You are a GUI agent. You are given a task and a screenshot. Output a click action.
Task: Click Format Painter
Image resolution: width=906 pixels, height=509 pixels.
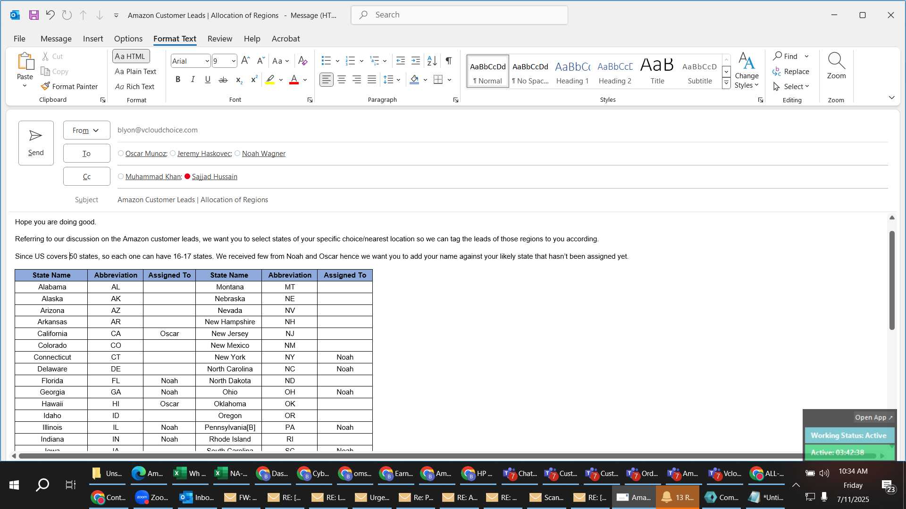(69, 87)
